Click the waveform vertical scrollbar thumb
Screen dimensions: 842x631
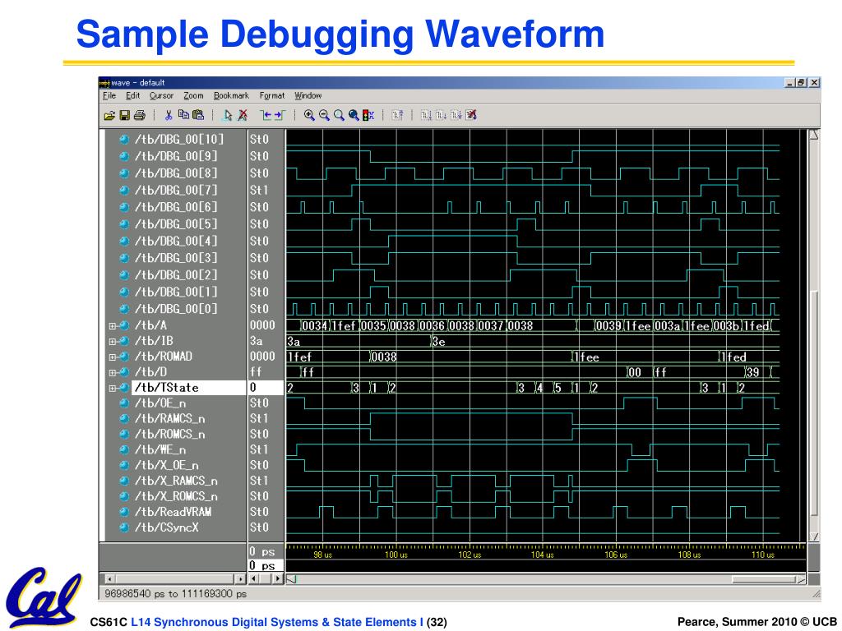814,403
